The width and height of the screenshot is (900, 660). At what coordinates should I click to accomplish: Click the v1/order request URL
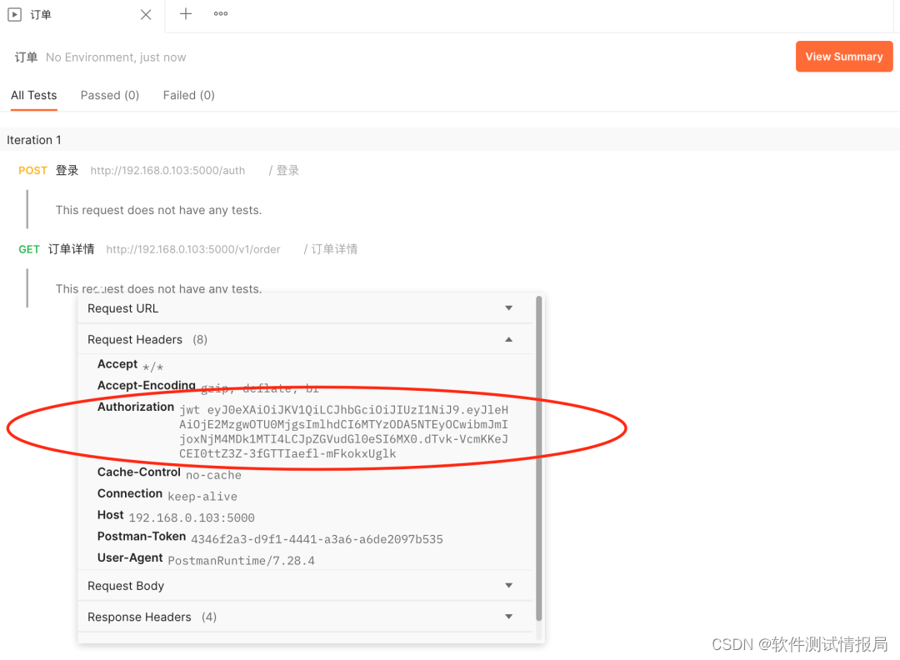193,249
